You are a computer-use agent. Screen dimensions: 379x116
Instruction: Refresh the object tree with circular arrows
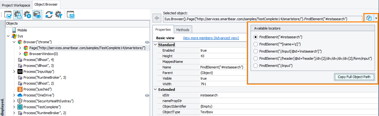coord(49,15)
